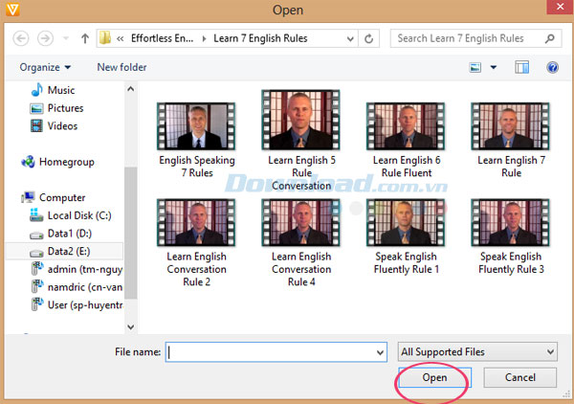Click the New folder button

pos(121,67)
